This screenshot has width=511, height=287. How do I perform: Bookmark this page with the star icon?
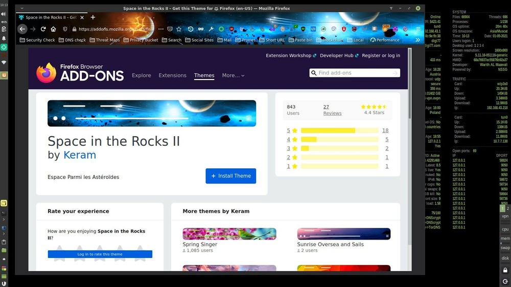pos(179,29)
